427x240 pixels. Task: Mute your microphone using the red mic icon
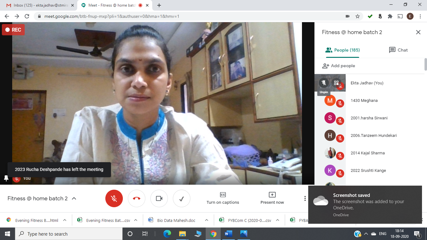(x=114, y=198)
